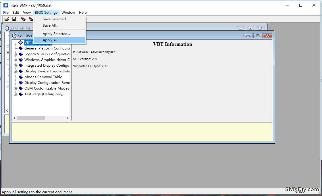Select Display Configuration Removal tree item
322x196 pixels.
(47, 83)
